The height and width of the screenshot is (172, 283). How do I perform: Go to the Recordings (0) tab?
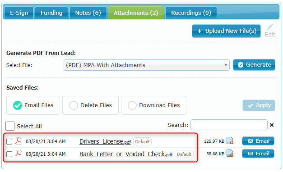(191, 13)
